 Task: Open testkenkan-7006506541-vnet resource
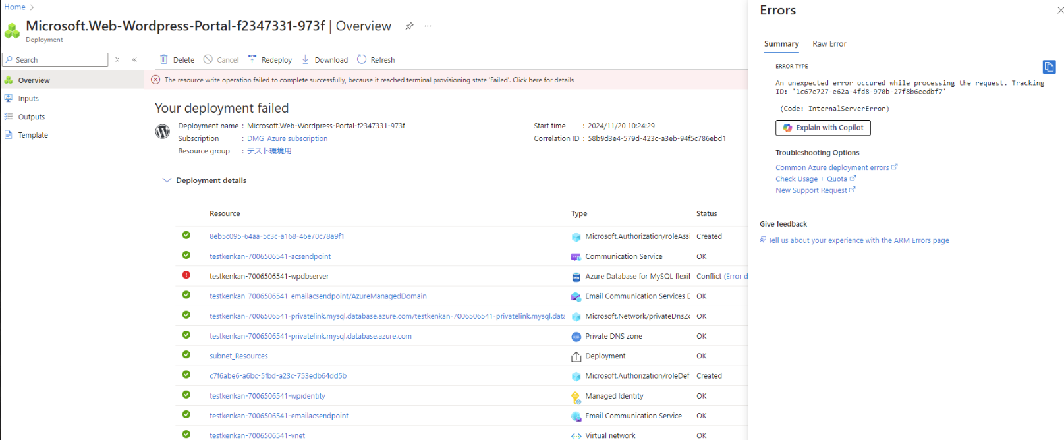257,435
